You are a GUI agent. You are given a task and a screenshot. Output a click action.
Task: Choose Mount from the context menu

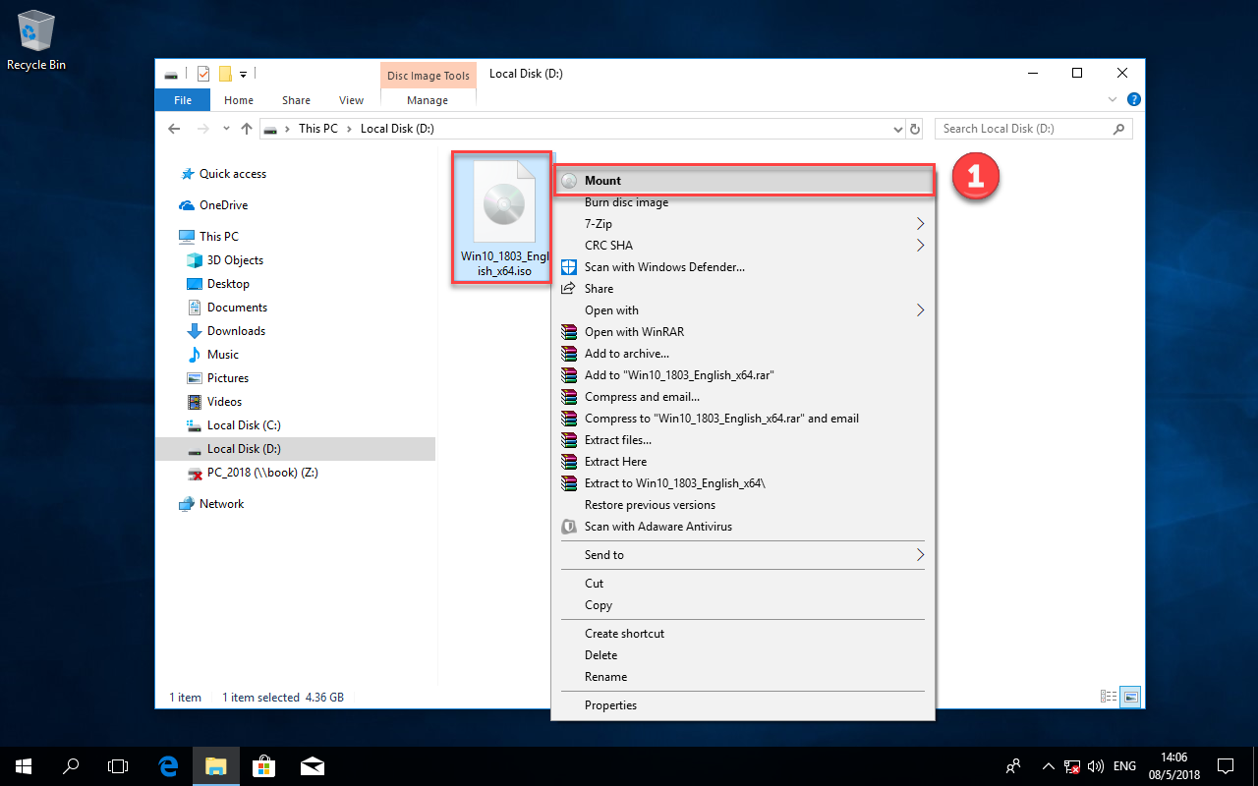pyautogui.click(x=743, y=181)
